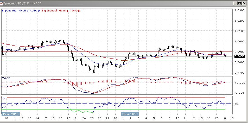Click date 10 at left of time axis

pos(6,118)
